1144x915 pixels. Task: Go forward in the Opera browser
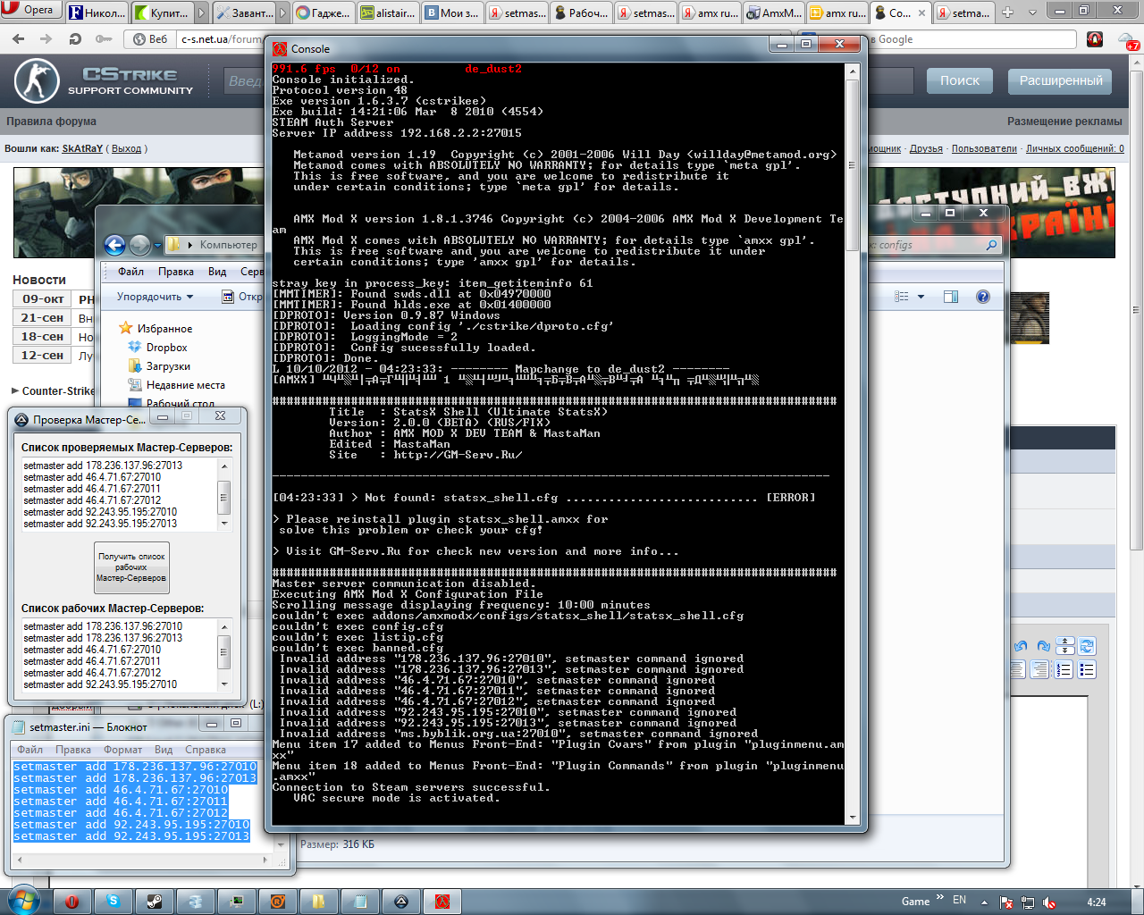point(46,39)
